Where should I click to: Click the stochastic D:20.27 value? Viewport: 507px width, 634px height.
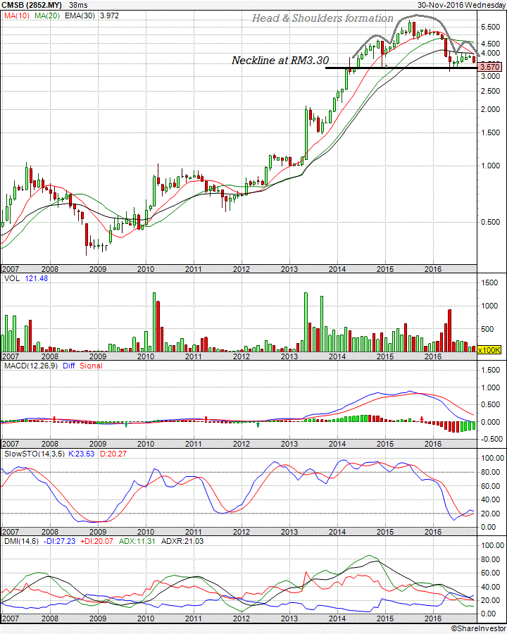pyautogui.click(x=113, y=454)
